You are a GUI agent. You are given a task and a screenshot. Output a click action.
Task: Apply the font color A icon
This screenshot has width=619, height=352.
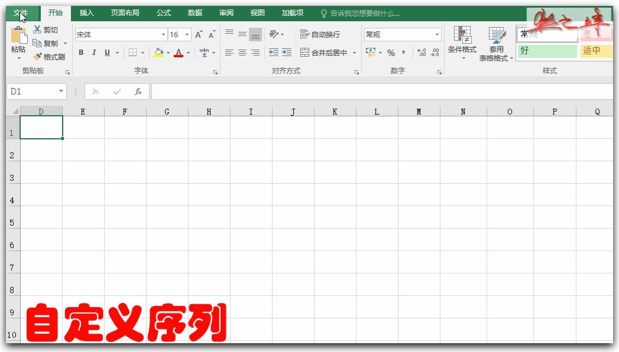click(179, 53)
